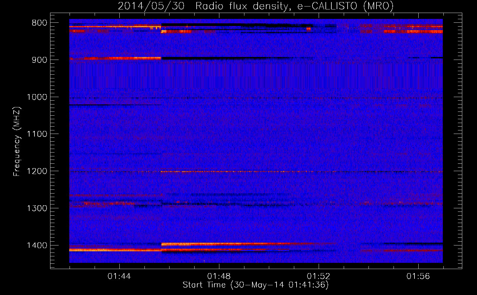The image size is (477, 295).
Task: Click the 1400 frequency tick label
Action: pyautogui.click(x=37, y=245)
